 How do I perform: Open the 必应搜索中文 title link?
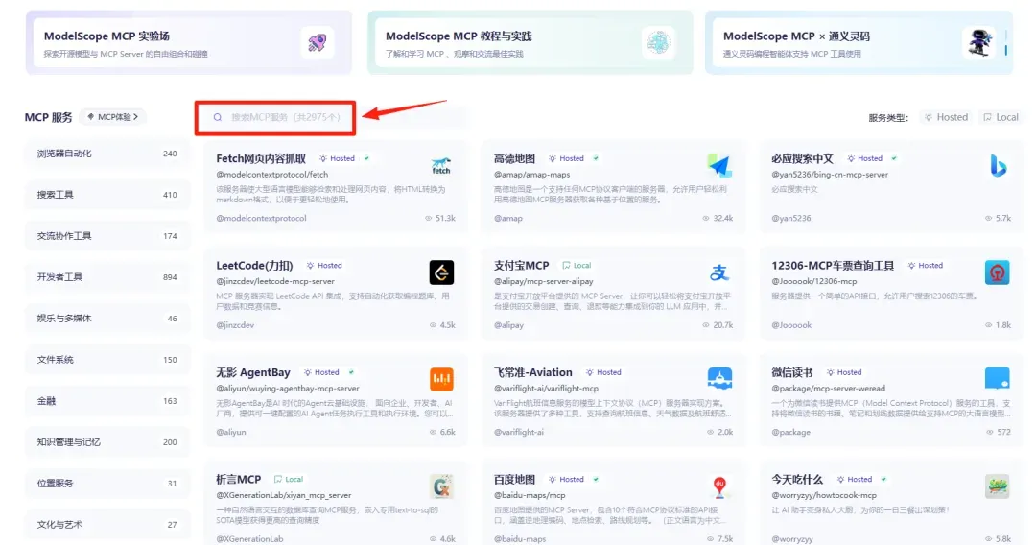point(802,158)
